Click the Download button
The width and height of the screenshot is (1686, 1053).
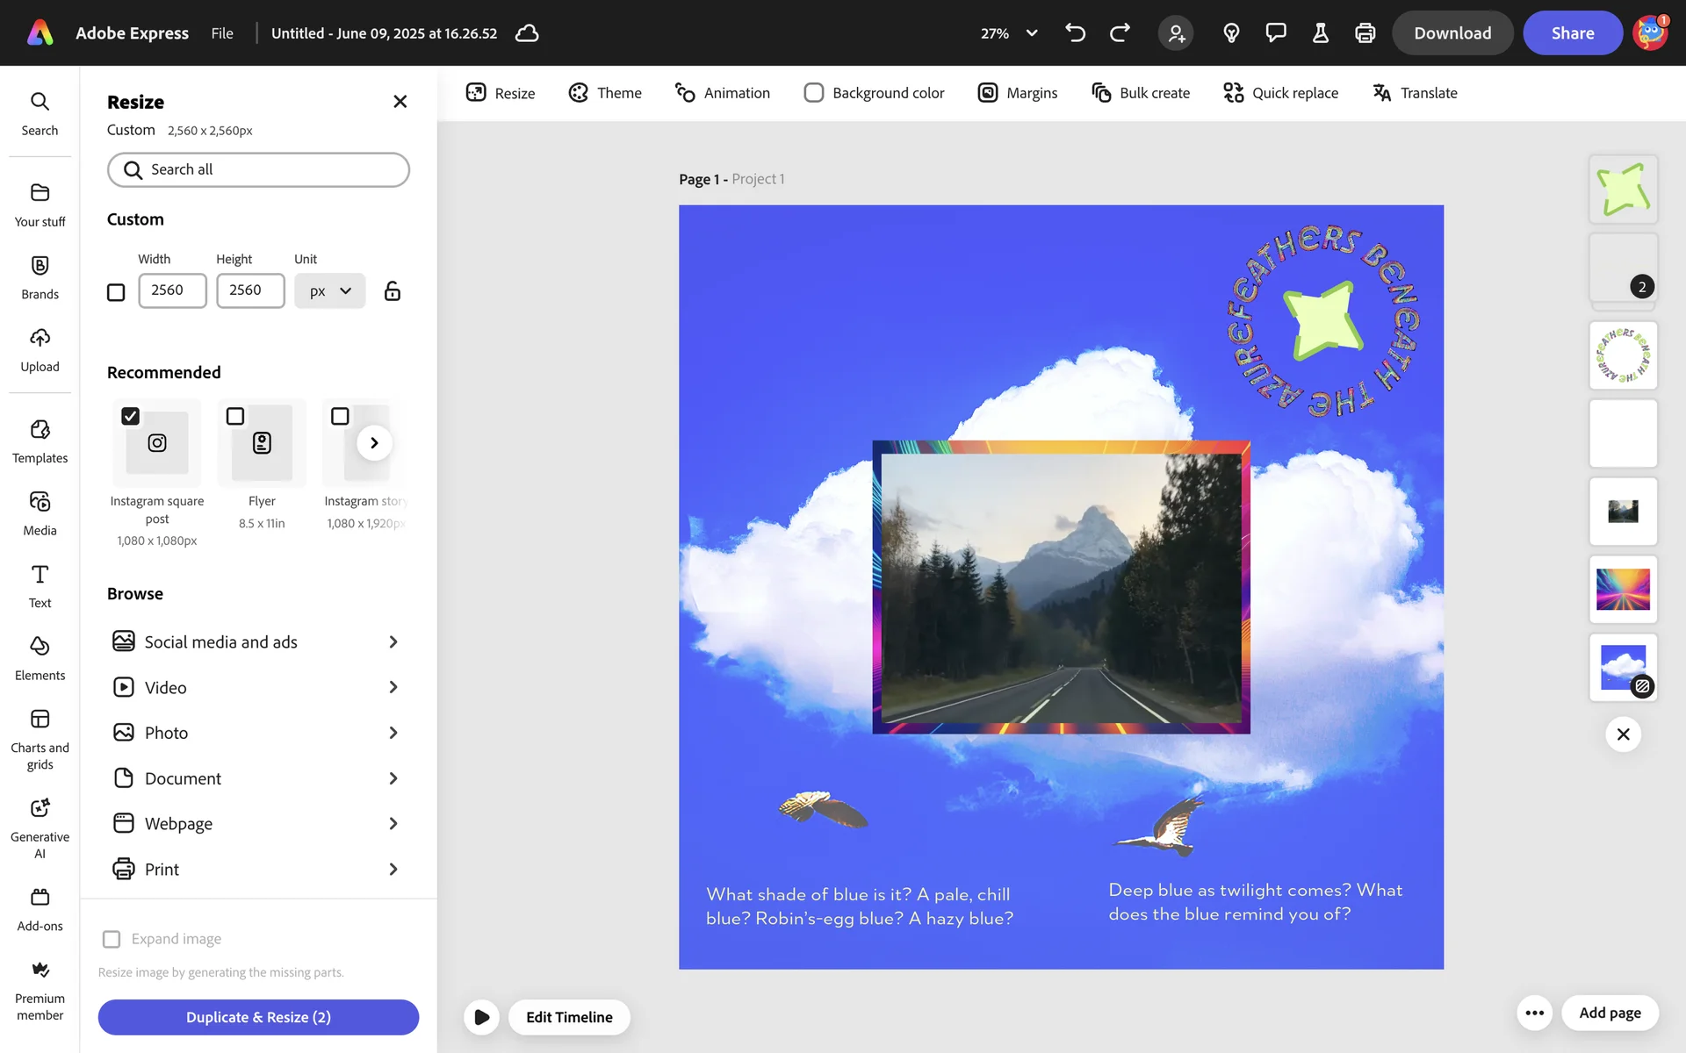coord(1452,33)
